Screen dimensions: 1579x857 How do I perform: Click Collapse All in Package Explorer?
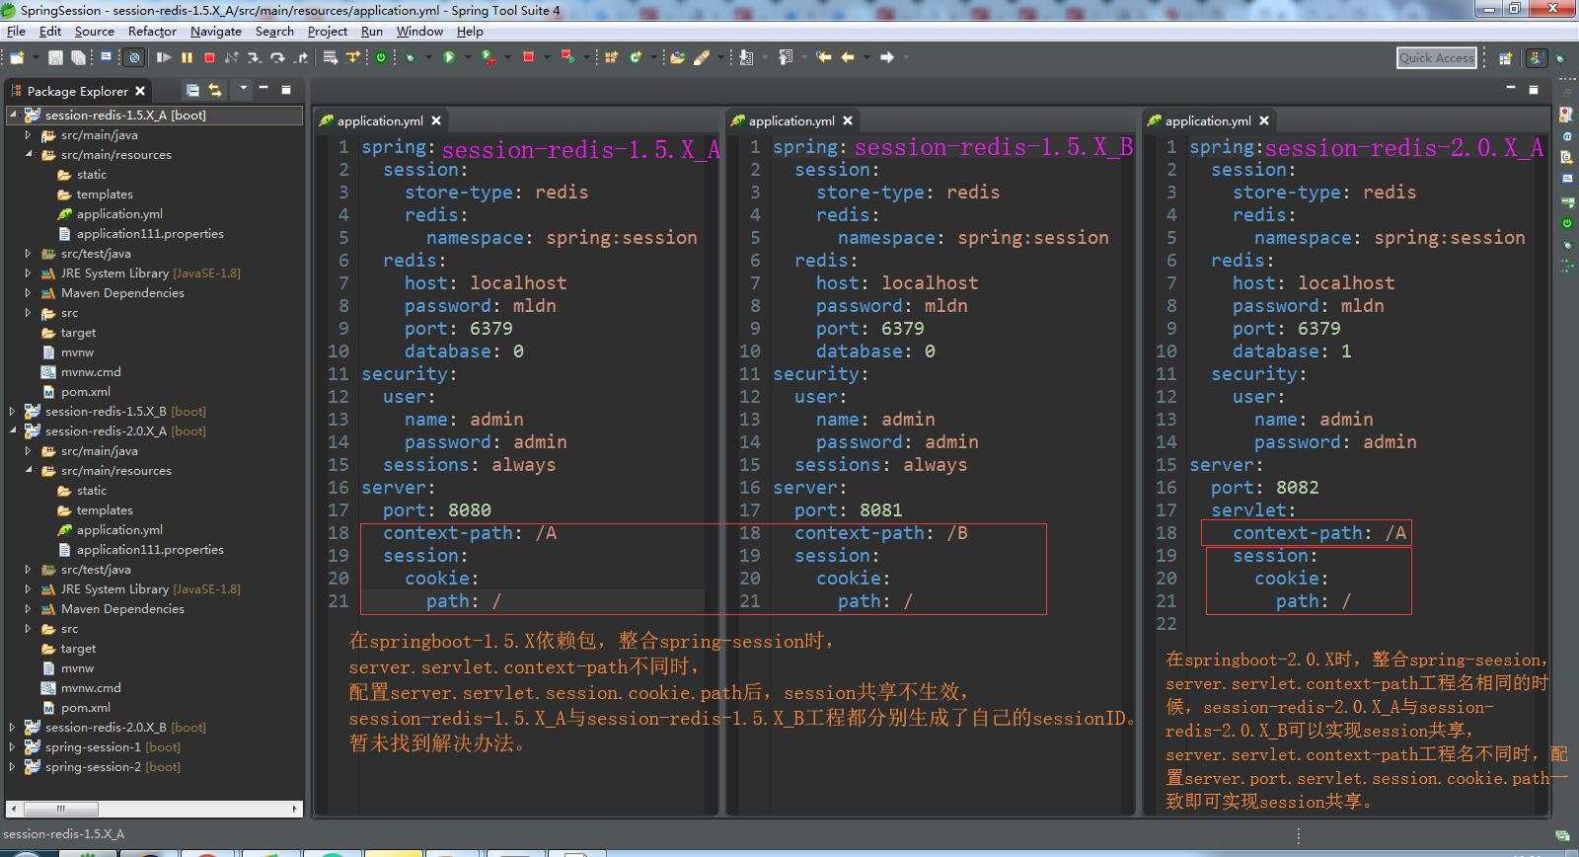coord(192,90)
